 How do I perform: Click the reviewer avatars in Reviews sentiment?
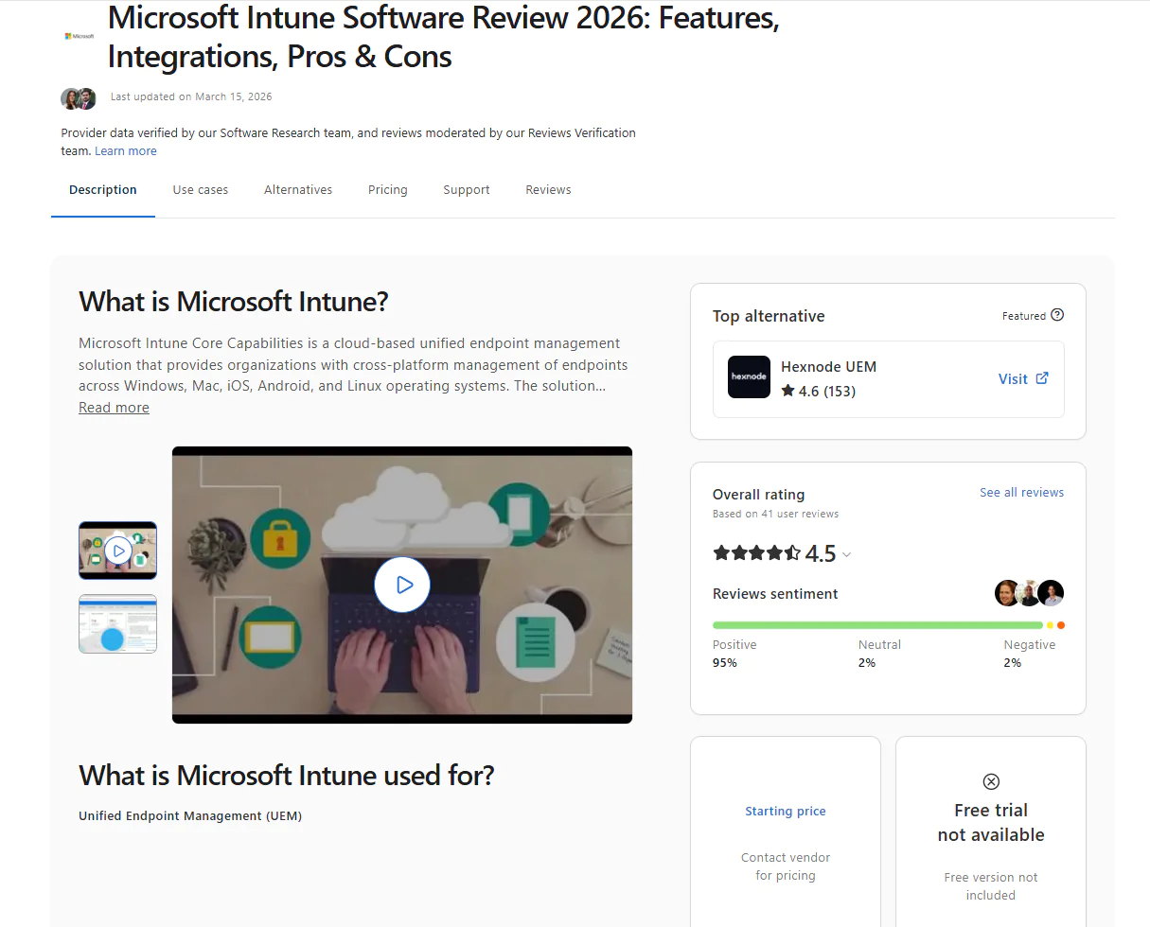(x=1030, y=593)
